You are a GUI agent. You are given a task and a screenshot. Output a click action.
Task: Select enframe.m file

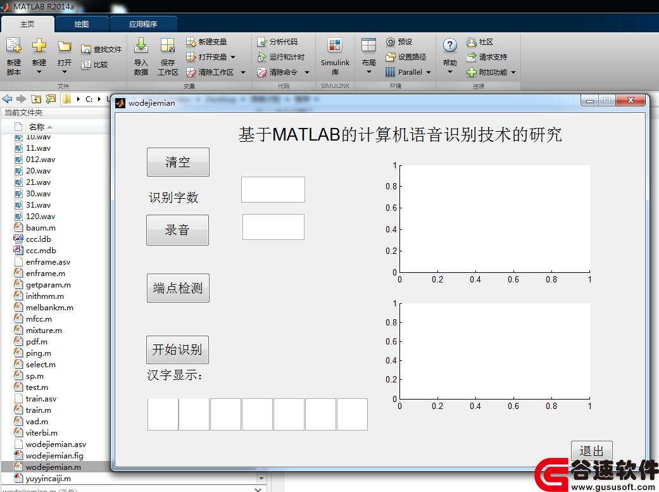pyautogui.click(x=46, y=274)
